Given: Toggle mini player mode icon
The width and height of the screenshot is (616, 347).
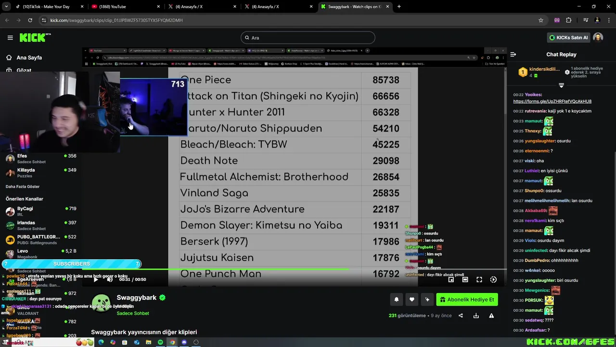Looking at the screenshot, I should coord(451,280).
